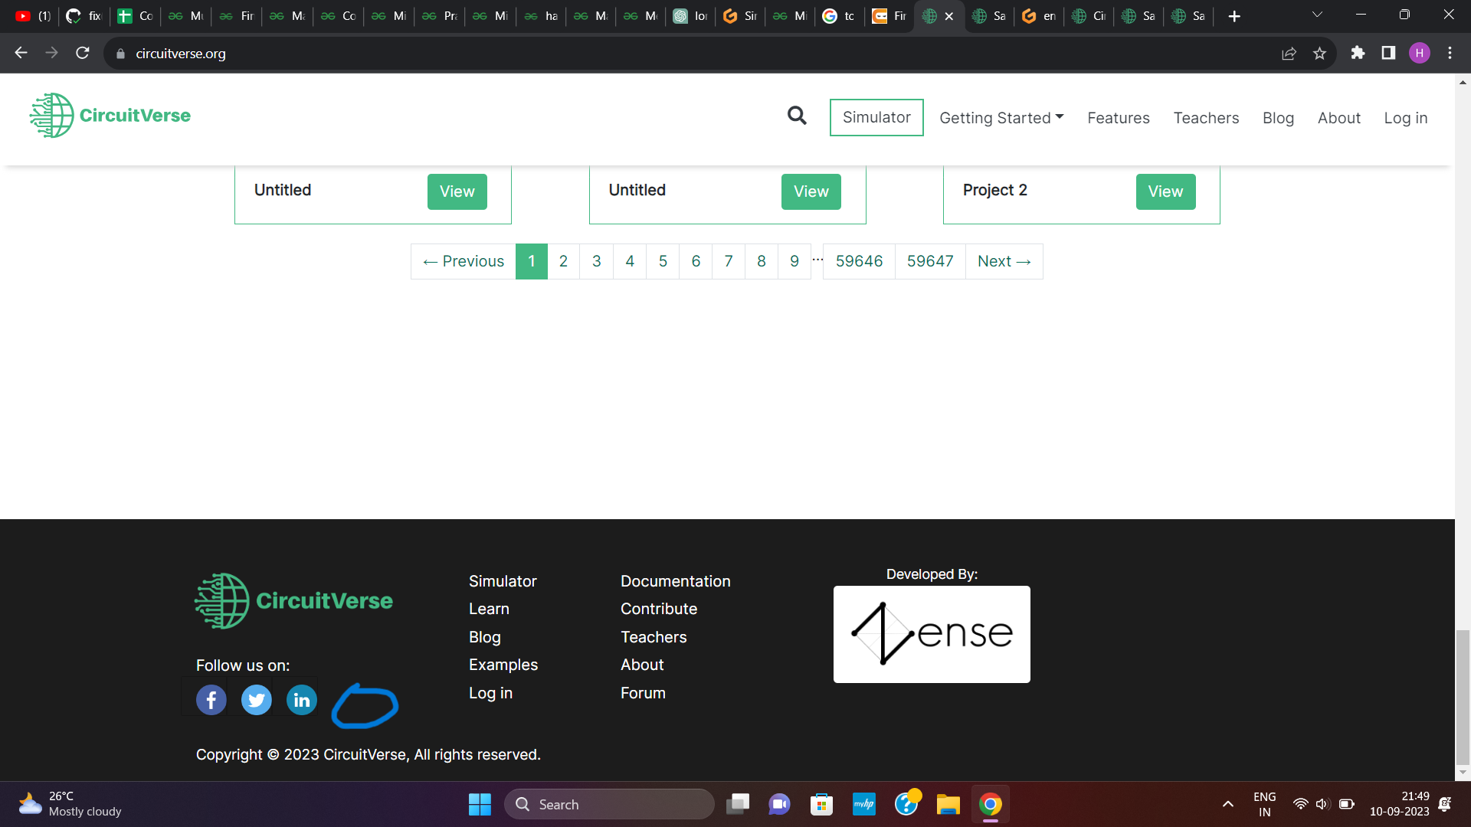This screenshot has width=1471, height=827.
Task: Click the Windows taskbar Search field
Action: point(609,804)
